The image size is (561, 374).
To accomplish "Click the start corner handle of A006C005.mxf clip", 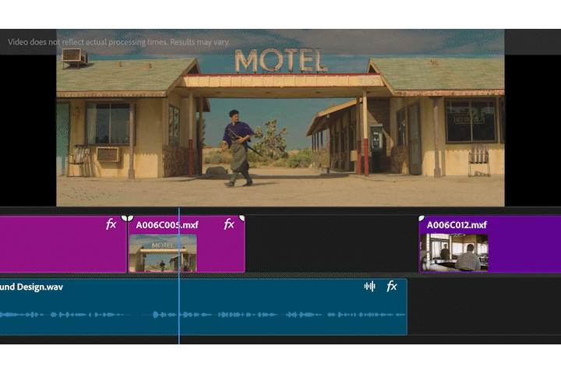I will [131, 218].
